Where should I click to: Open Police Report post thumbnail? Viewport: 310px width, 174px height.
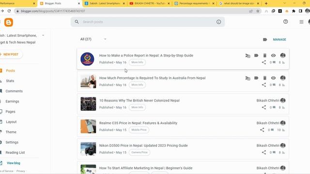click(87, 59)
